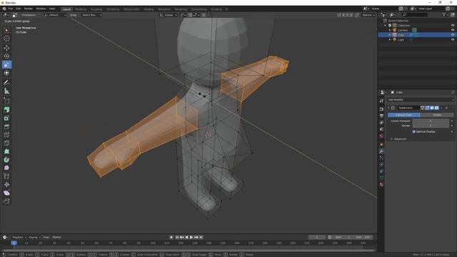Select the Inset Faces tool
457x257 pixels.
click(6, 119)
